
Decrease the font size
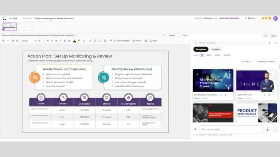[52, 41]
